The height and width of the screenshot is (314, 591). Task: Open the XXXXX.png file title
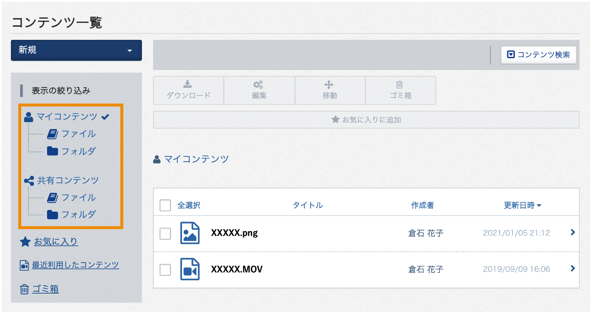(234, 233)
